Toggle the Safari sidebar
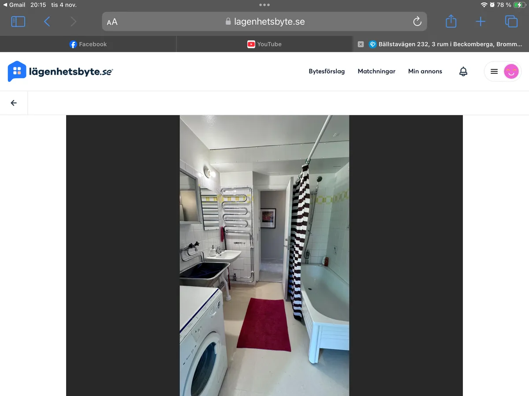The image size is (529, 396). pos(18,21)
